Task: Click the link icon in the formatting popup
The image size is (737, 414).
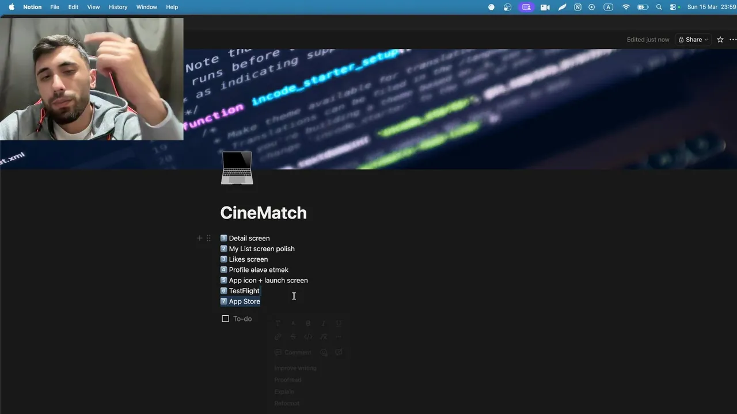Action: [x=278, y=337]
